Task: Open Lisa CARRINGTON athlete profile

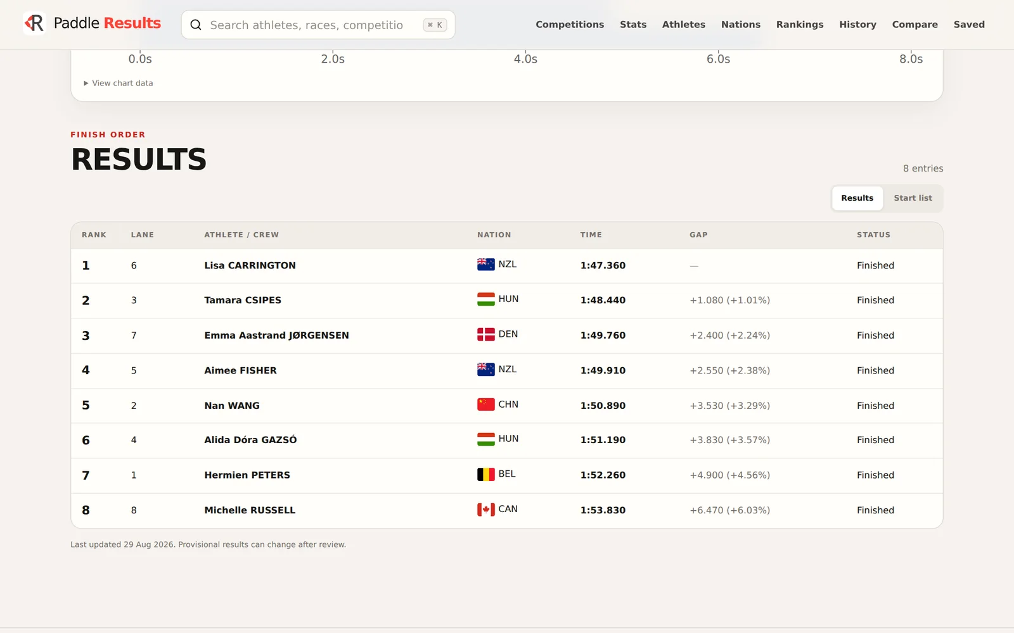Action: tap(250, 265)
